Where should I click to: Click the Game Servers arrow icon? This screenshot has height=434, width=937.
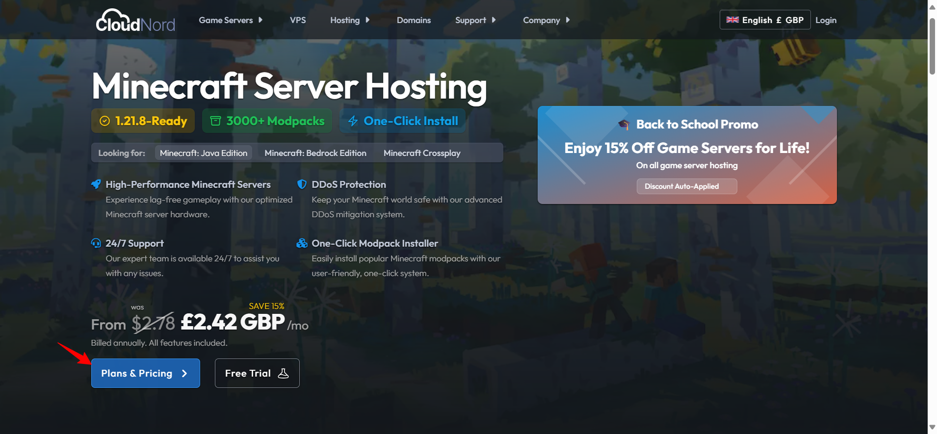pos(260,20)
